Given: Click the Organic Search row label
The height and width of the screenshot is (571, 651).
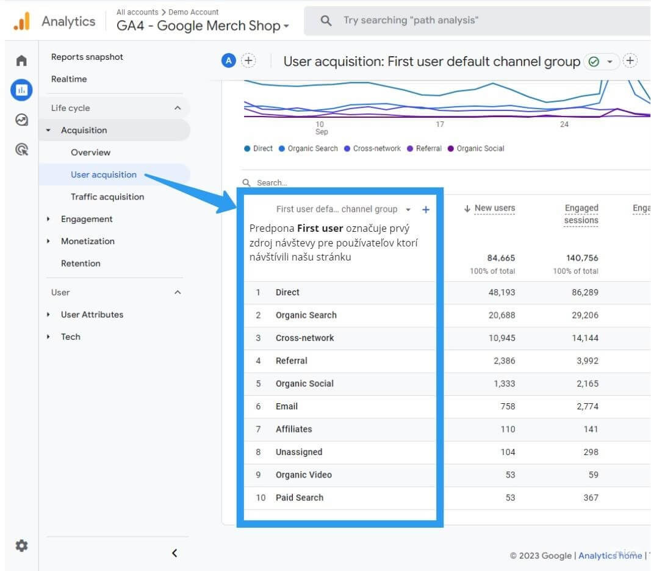Looking at the screenshot, I should point(306,315).
